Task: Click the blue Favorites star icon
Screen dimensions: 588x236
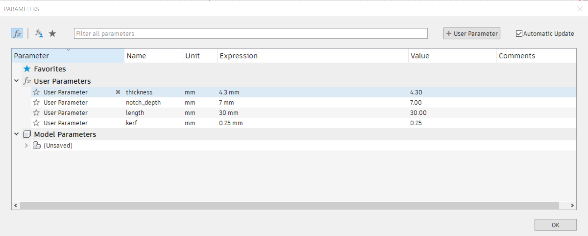Action: [x=27, y=69]
